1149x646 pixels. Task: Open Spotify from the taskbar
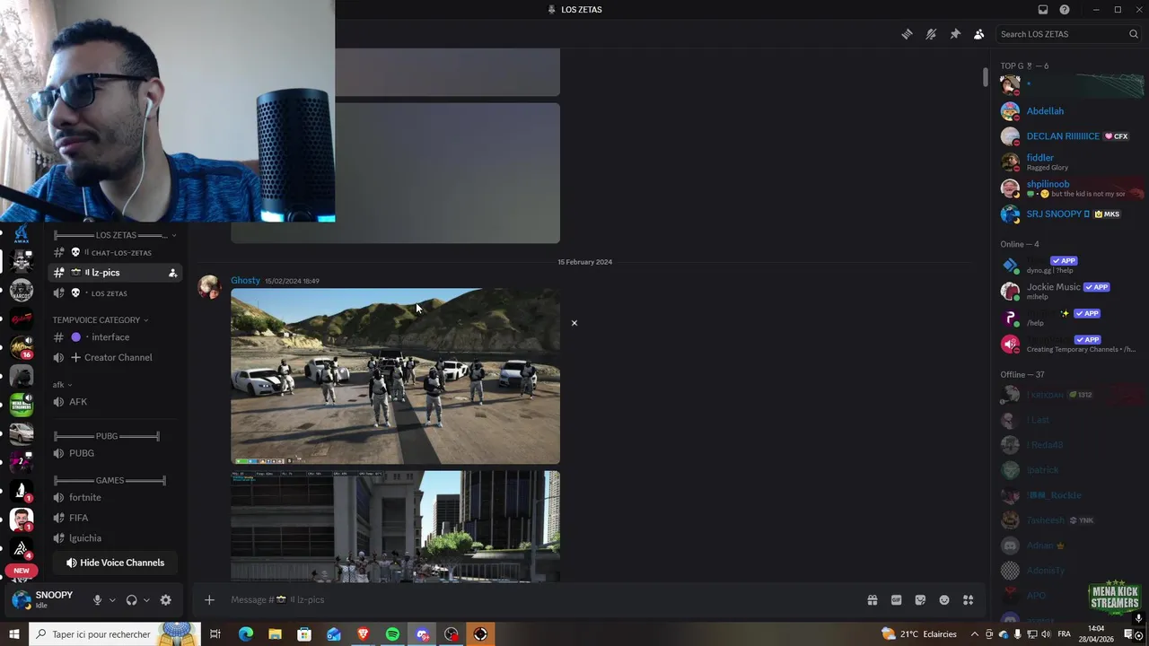(x=392, y=634)
